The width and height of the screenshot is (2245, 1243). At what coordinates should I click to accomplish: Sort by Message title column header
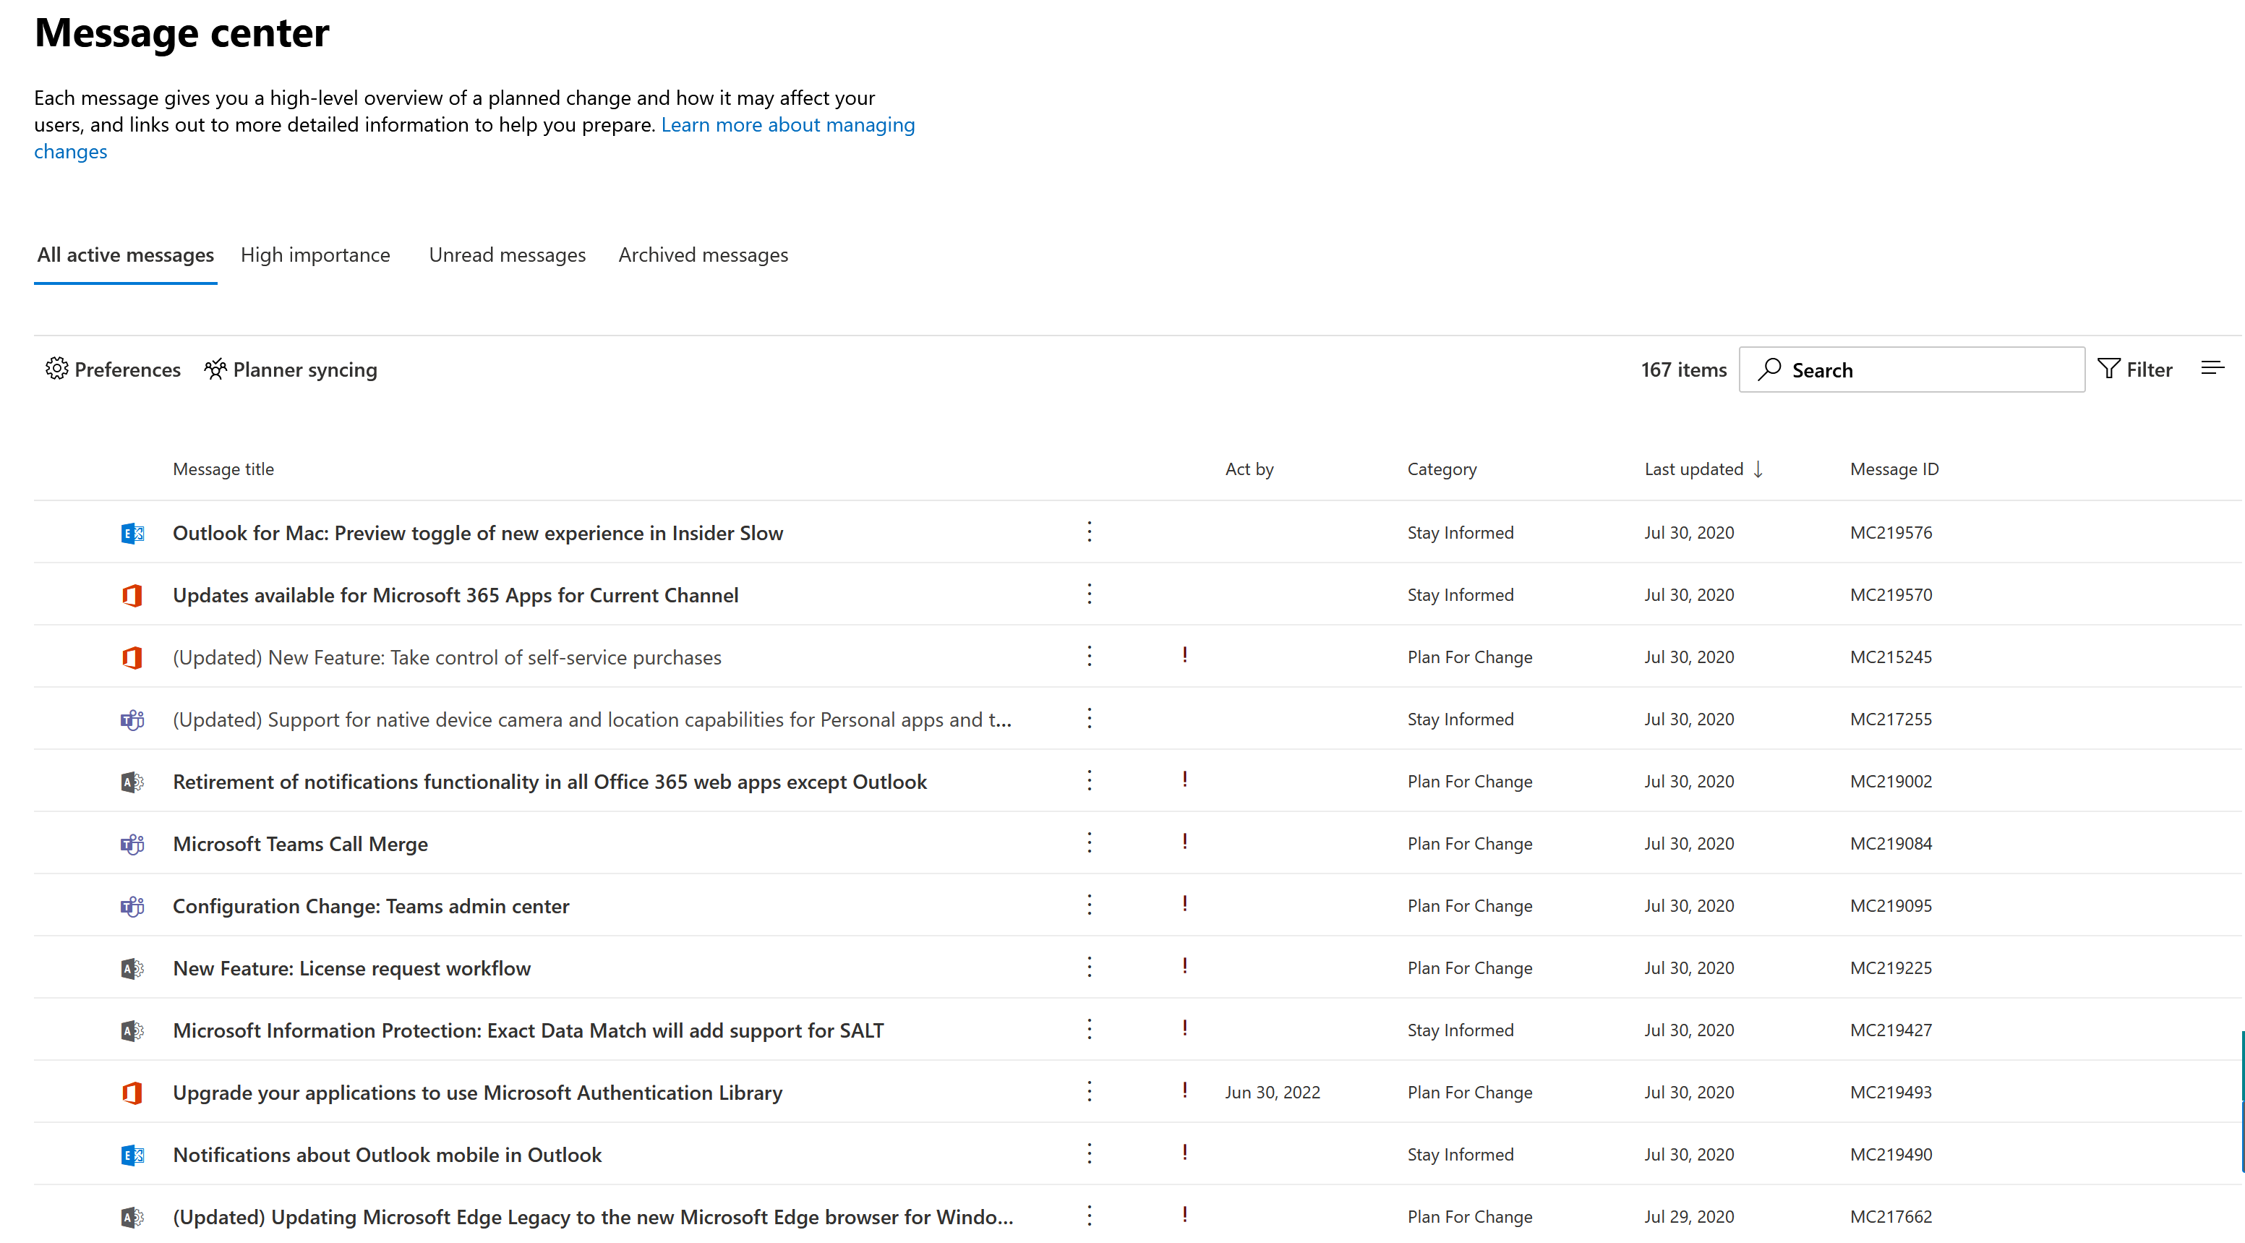223,469
